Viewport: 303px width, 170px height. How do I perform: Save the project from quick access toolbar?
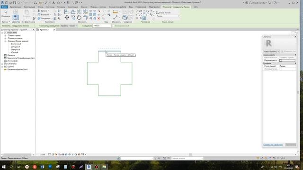(x=15, y=3)
